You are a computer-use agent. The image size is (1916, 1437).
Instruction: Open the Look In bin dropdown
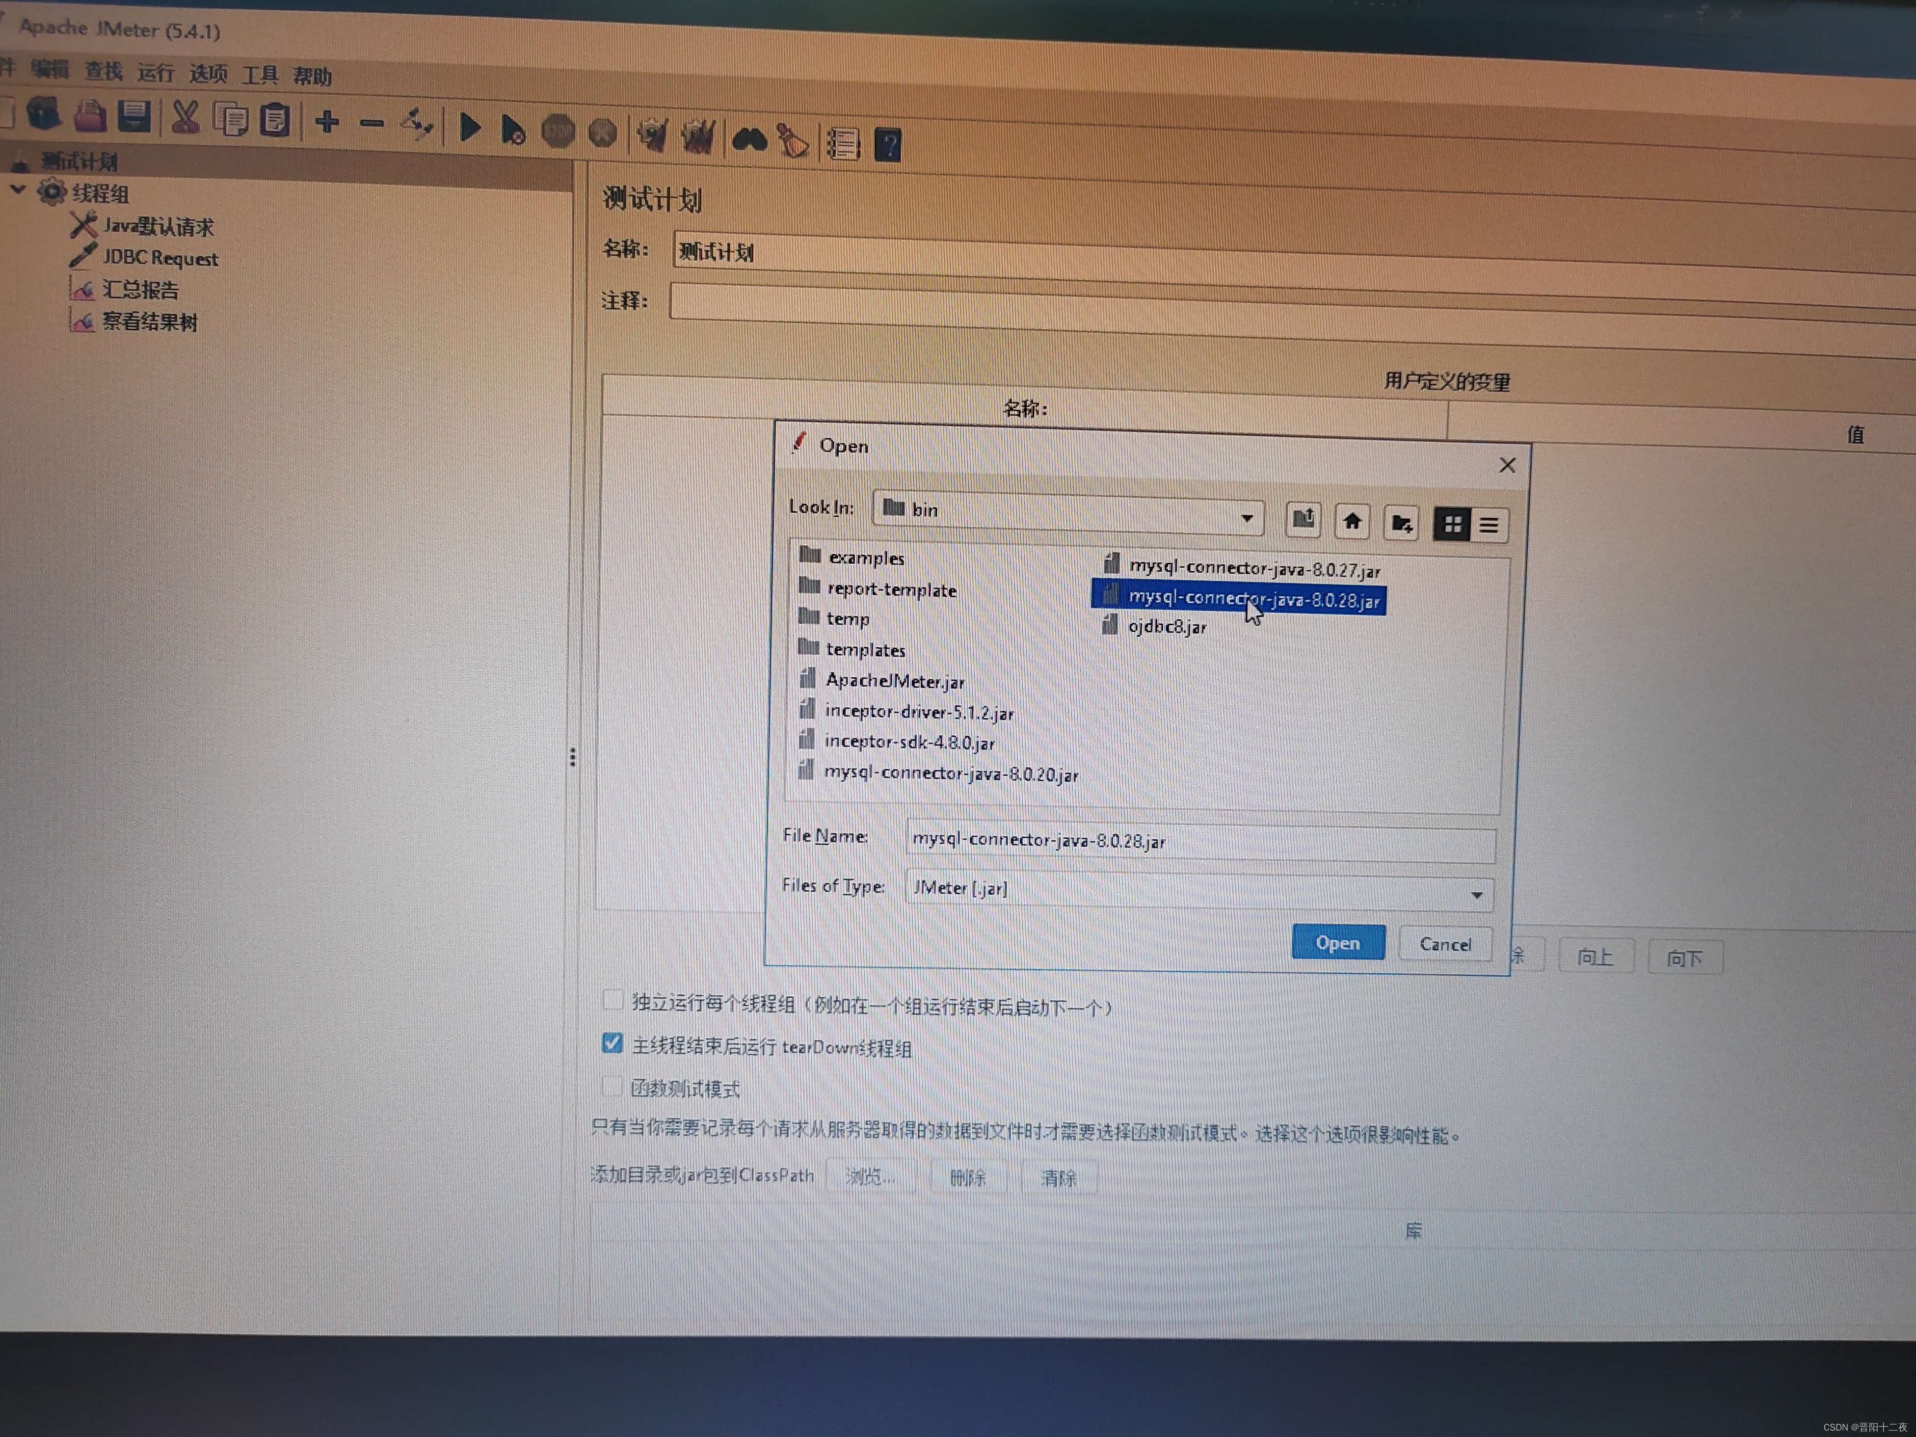click(x=1247, y=518)
